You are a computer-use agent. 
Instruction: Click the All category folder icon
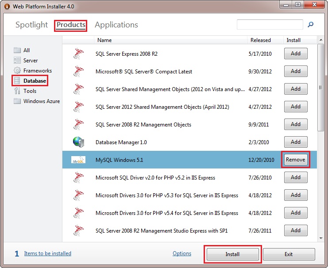pos(17,50)
